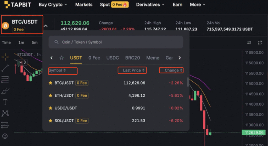Image resolution: width=268 pixels, height=146 pixels.
Task: Open the text annotation tool
Action: [x=5, y=102]
